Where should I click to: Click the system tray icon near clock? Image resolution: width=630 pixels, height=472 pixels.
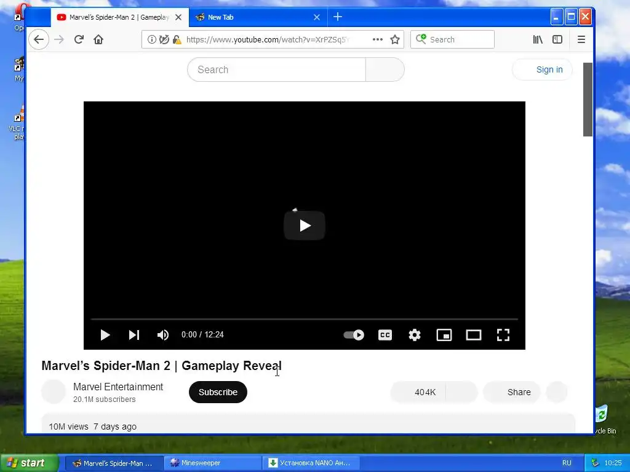[x=595, y=463]
